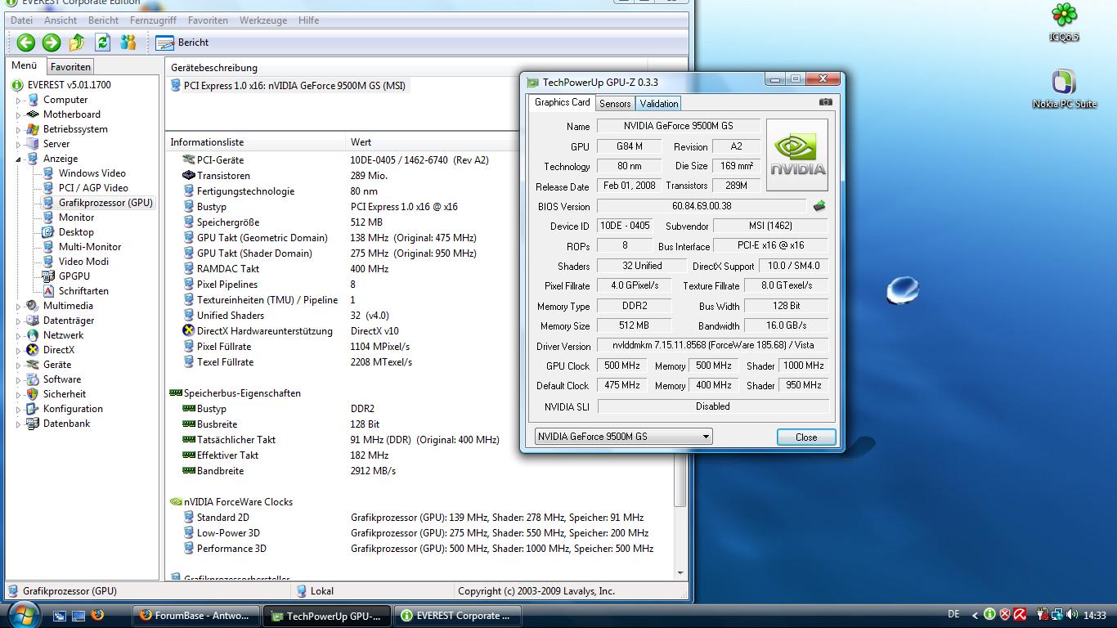Click TechPowerUp GPU-Z taskbar button

pos(327,616)
